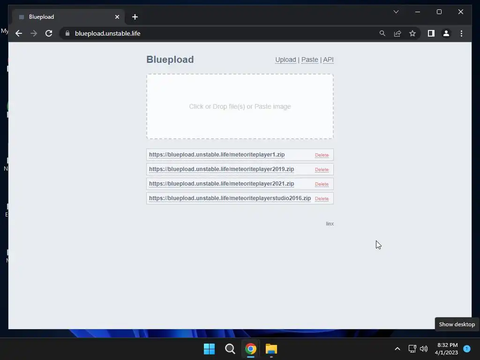Open the Windows Start menu

pyautogui.click(x=210, y=349)
